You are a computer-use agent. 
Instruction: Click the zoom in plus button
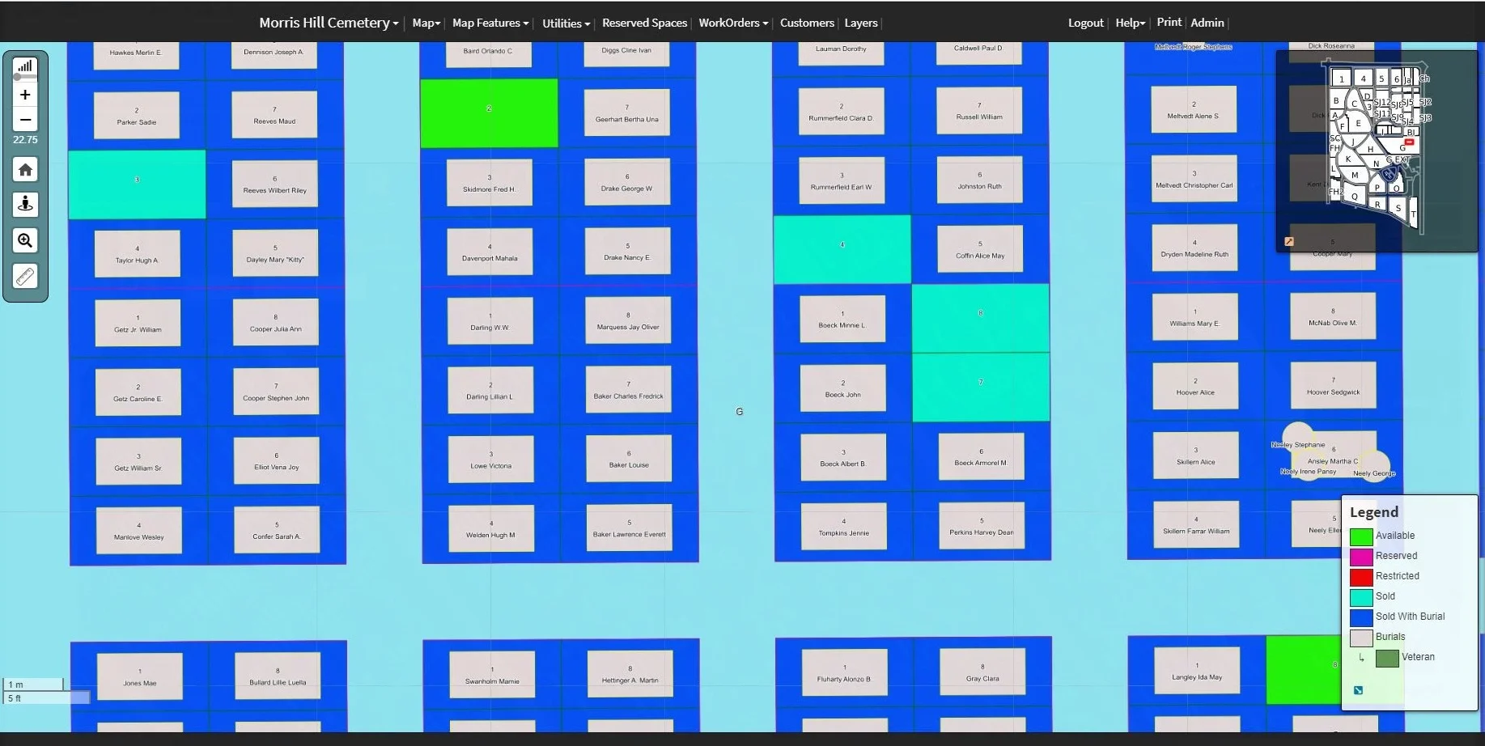(x=25, y=95)
